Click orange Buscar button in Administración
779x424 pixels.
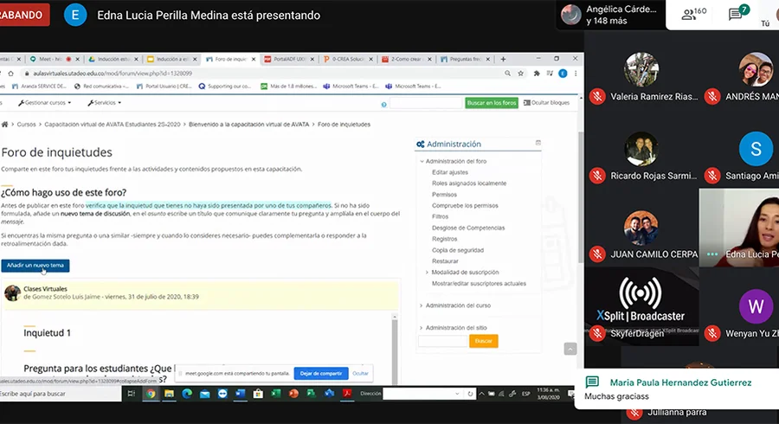[483, 341]
